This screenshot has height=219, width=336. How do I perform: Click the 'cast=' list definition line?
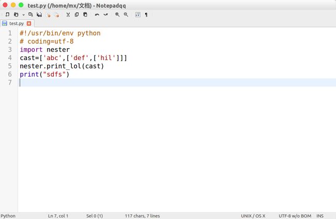coord(73,58)
